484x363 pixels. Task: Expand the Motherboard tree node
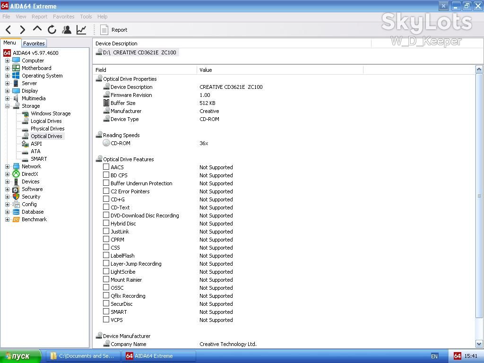tap(7, 68)
